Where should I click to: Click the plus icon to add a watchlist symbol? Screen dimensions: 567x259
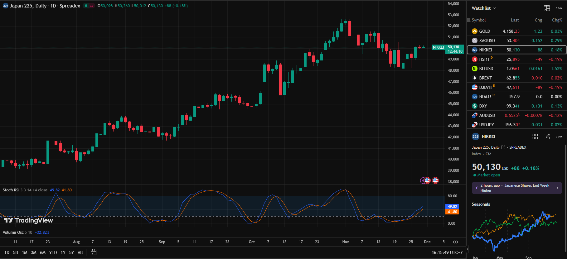pos(535,8)
